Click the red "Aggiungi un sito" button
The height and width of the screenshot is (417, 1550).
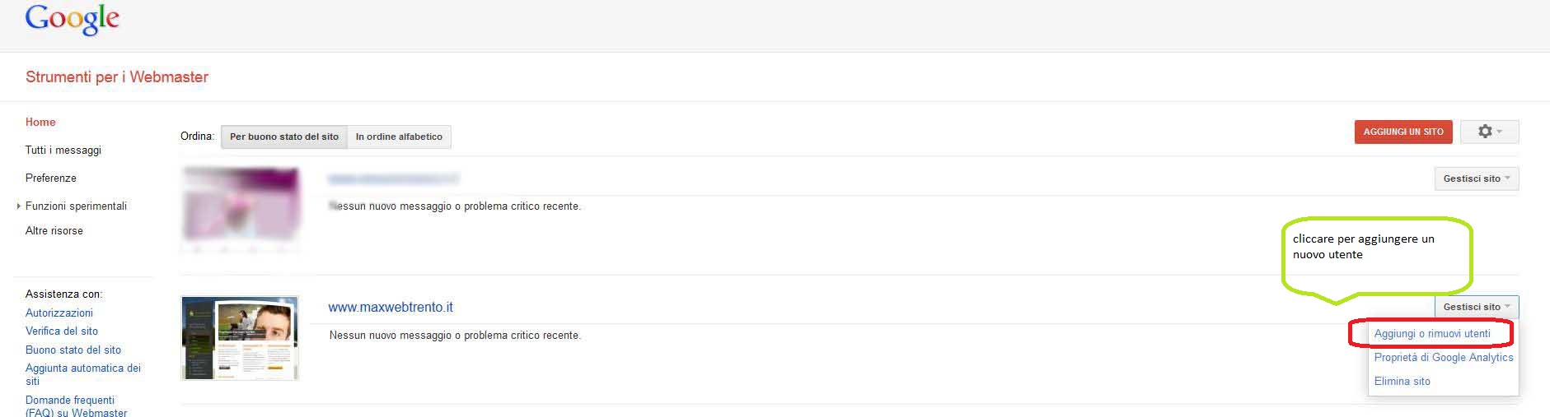(1403, 132)
